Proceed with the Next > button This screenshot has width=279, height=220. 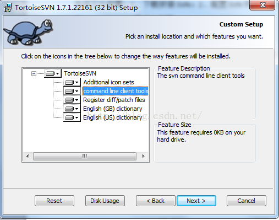[x=196, y=201]
